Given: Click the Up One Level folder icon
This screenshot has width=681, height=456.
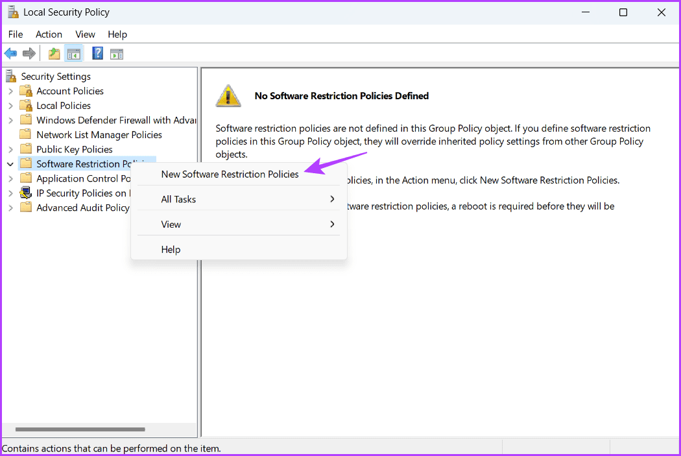Looking at the screenshot, I should click(54, 54).
